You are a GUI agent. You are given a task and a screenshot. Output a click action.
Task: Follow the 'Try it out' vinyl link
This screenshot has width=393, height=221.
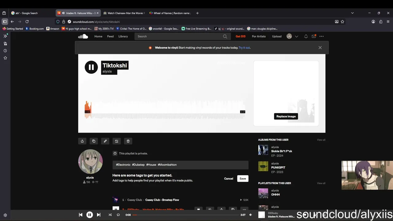[x=244, y=48]
